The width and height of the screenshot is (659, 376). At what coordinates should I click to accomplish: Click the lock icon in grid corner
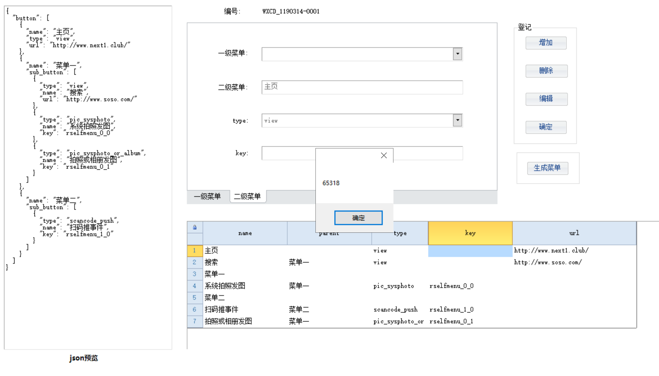(x=195, y=227)
